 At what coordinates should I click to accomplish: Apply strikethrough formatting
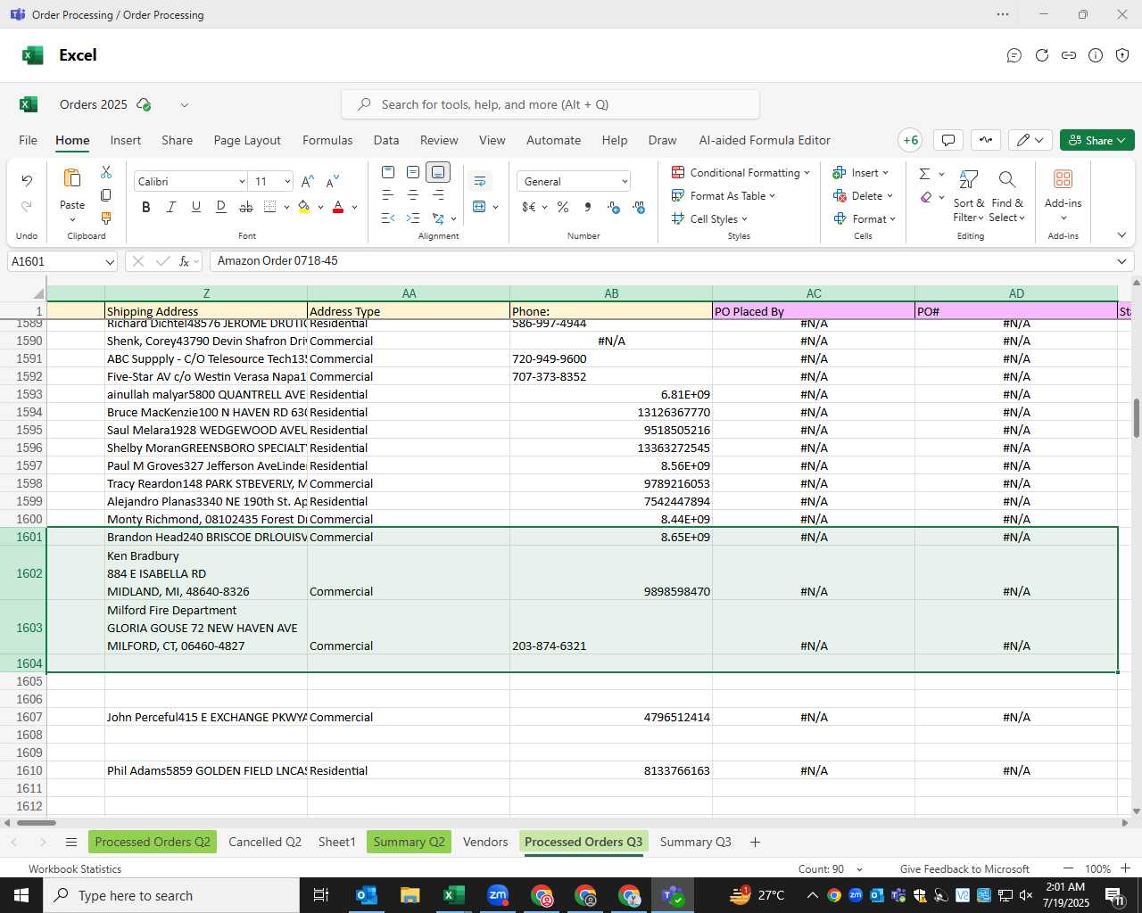(246, 207)
